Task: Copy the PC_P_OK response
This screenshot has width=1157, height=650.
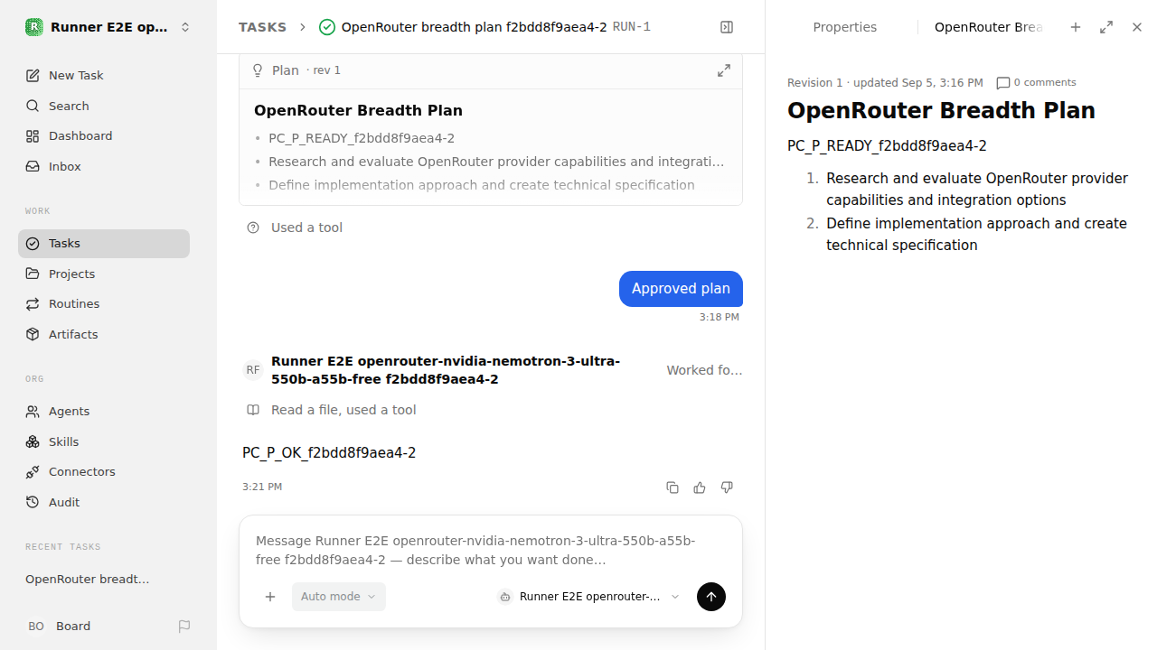Action: [673, 487]
